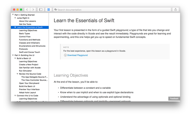
Task: Open The View Controller Source item
Action: 35,80
